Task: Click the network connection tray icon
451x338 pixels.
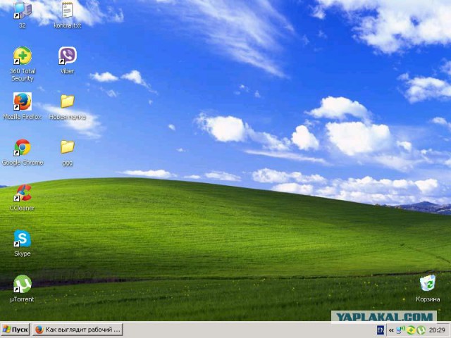Action: (400, 330)
